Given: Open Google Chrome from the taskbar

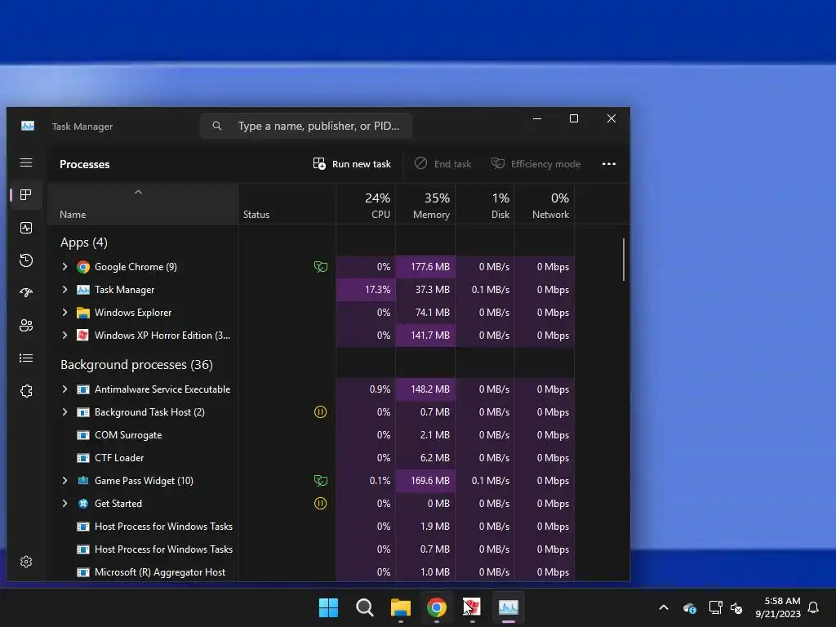Looking at the screenshot, I should [437, 607].
